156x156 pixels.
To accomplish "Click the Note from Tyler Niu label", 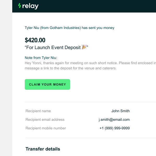I will tap(41, 58).
